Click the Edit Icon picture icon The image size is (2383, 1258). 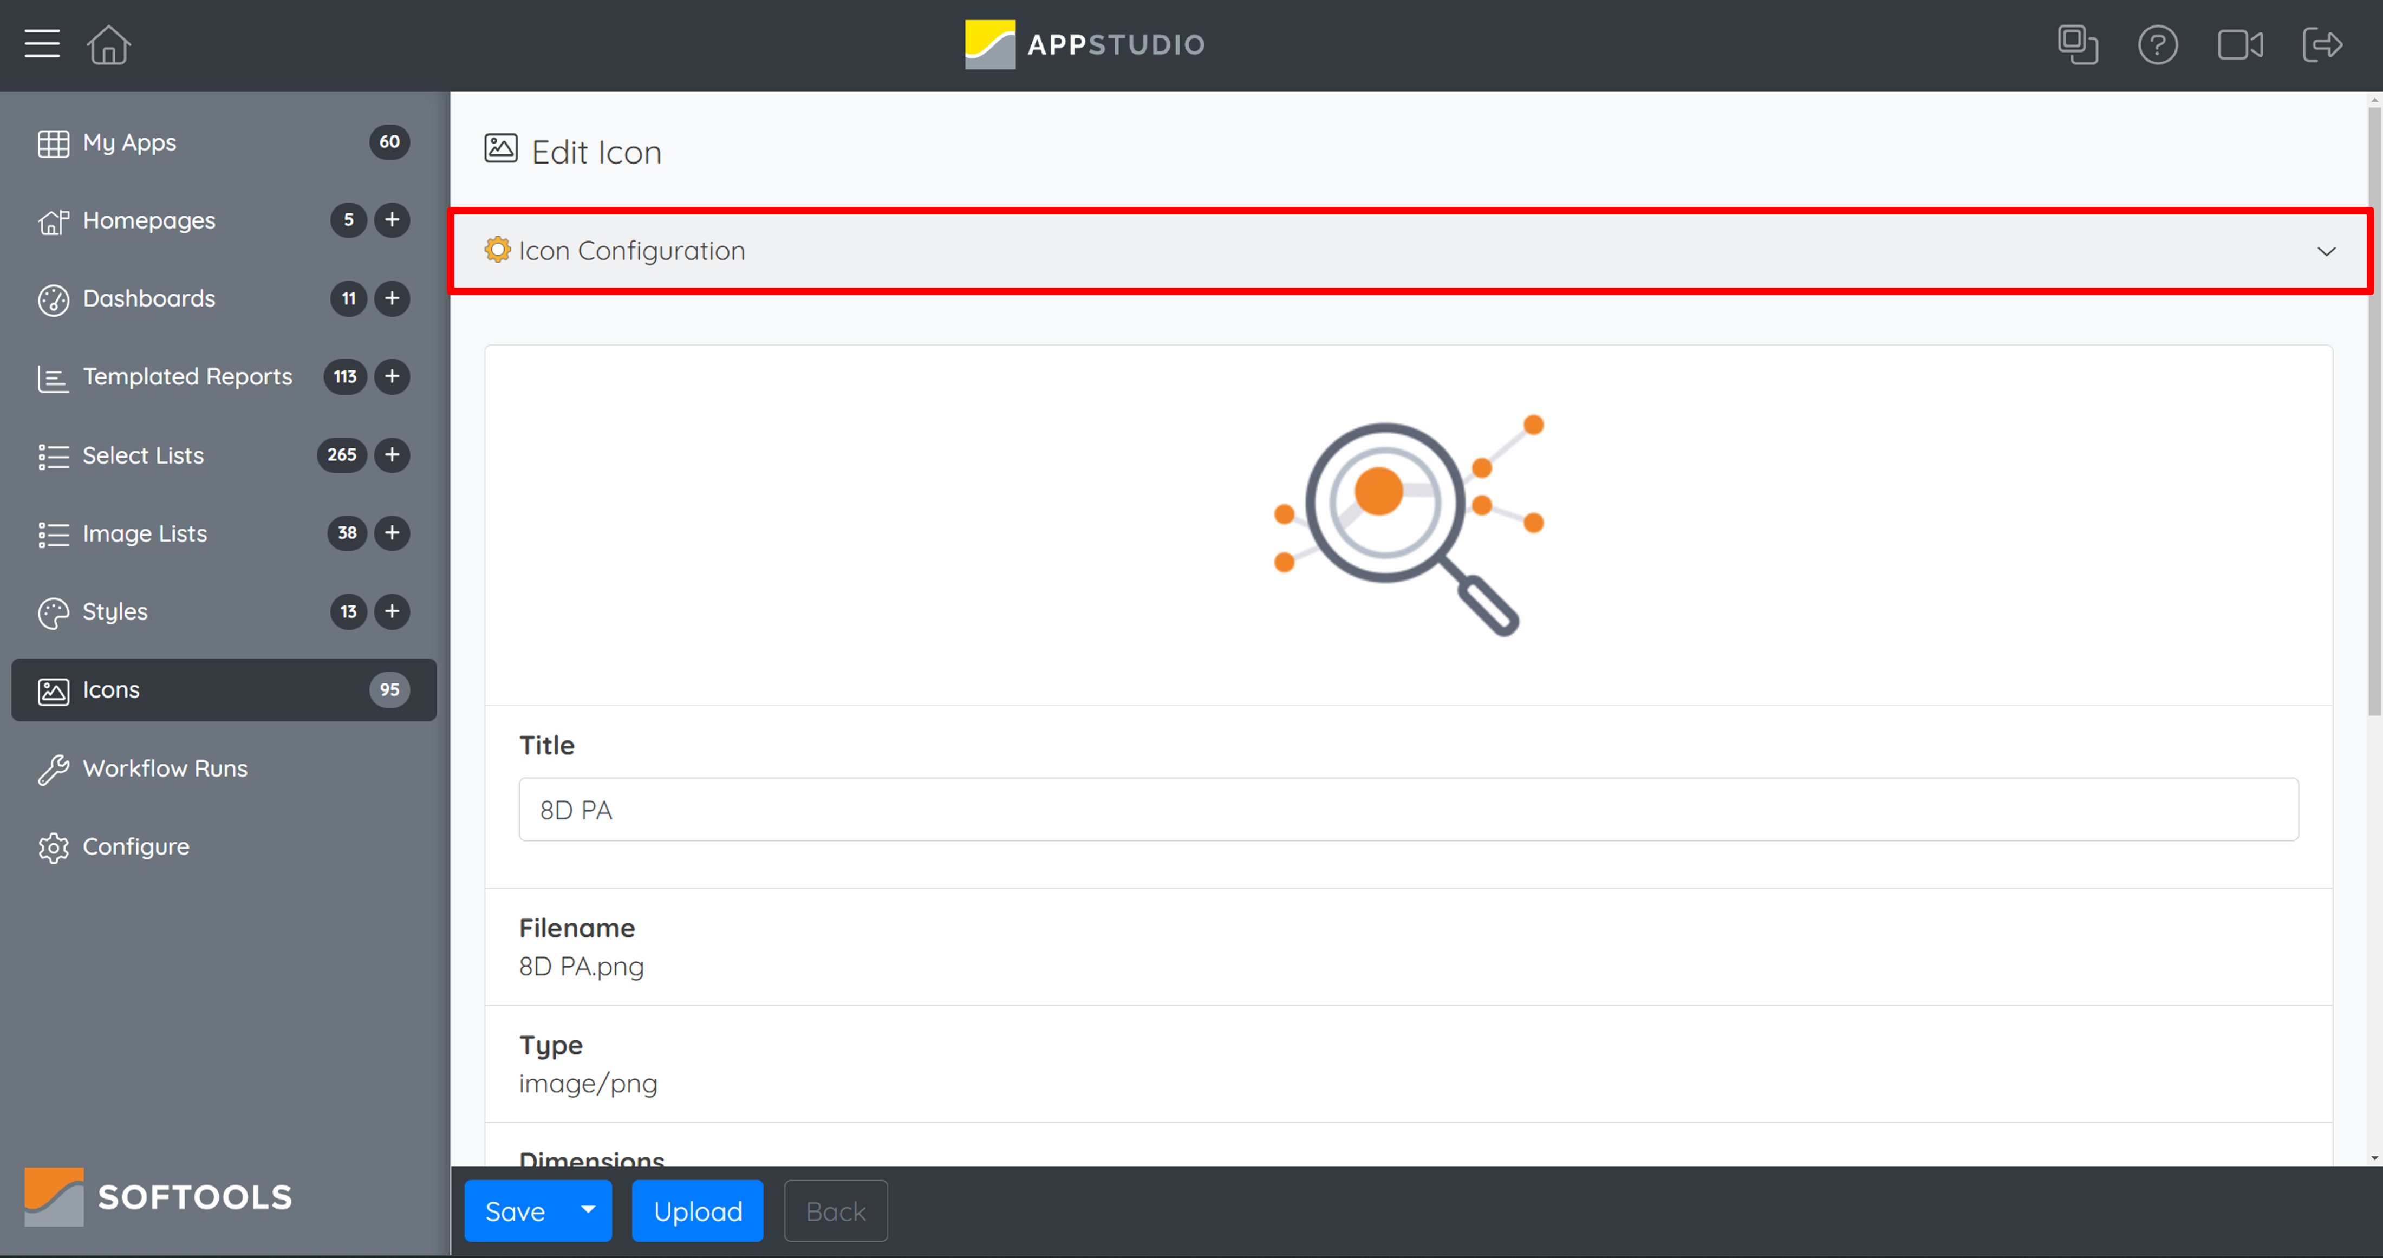(500, 148)
